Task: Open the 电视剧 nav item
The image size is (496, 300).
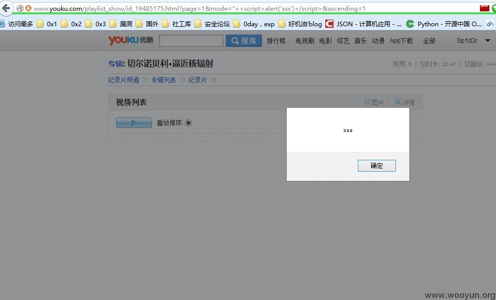Action: tap(305, 41)
